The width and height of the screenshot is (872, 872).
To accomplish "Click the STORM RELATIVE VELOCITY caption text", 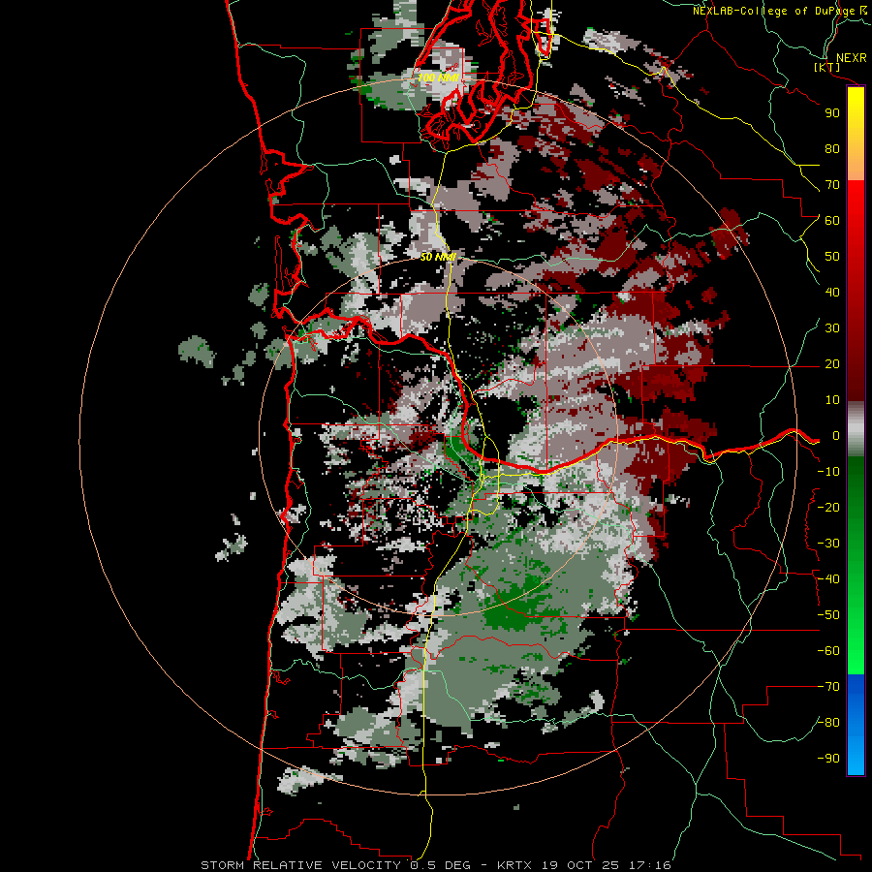I will pyautogui.click(x=300, y=865).
